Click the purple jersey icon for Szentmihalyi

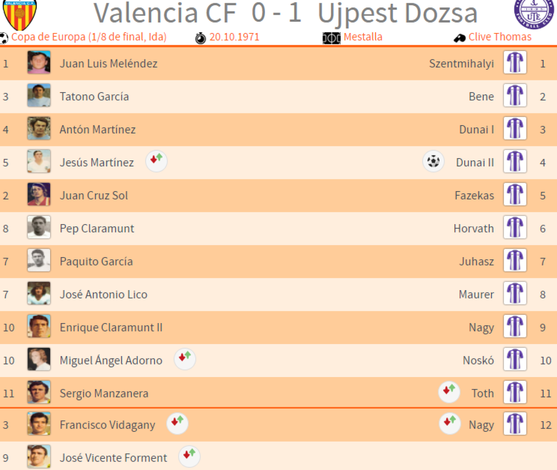point(515,63)
